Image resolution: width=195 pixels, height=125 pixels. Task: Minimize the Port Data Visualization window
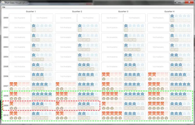177,2
